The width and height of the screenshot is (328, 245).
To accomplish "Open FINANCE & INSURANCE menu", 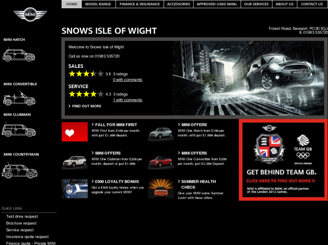I will [x=139, y=4].
